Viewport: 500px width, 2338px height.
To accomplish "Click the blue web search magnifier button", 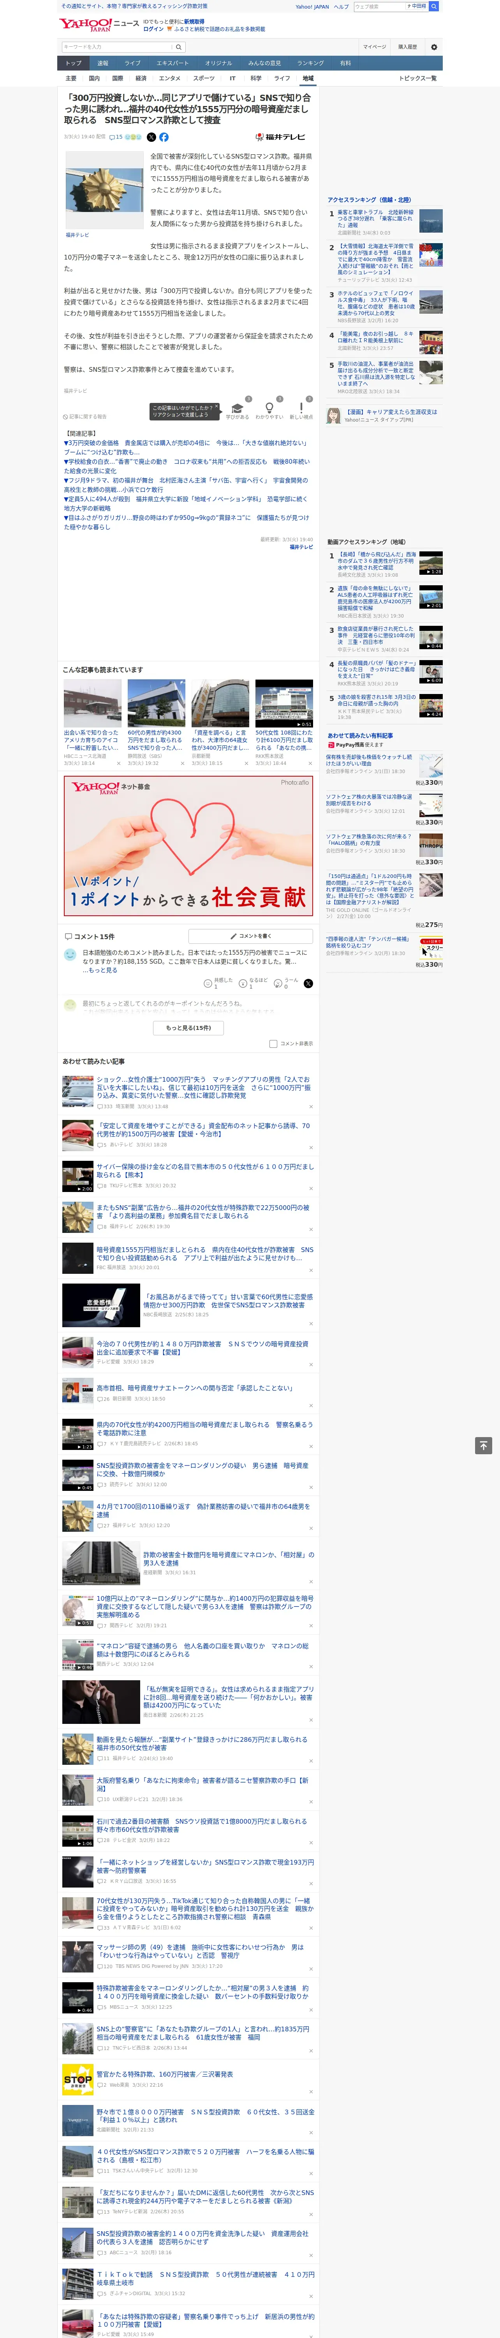I will (434, 6).
